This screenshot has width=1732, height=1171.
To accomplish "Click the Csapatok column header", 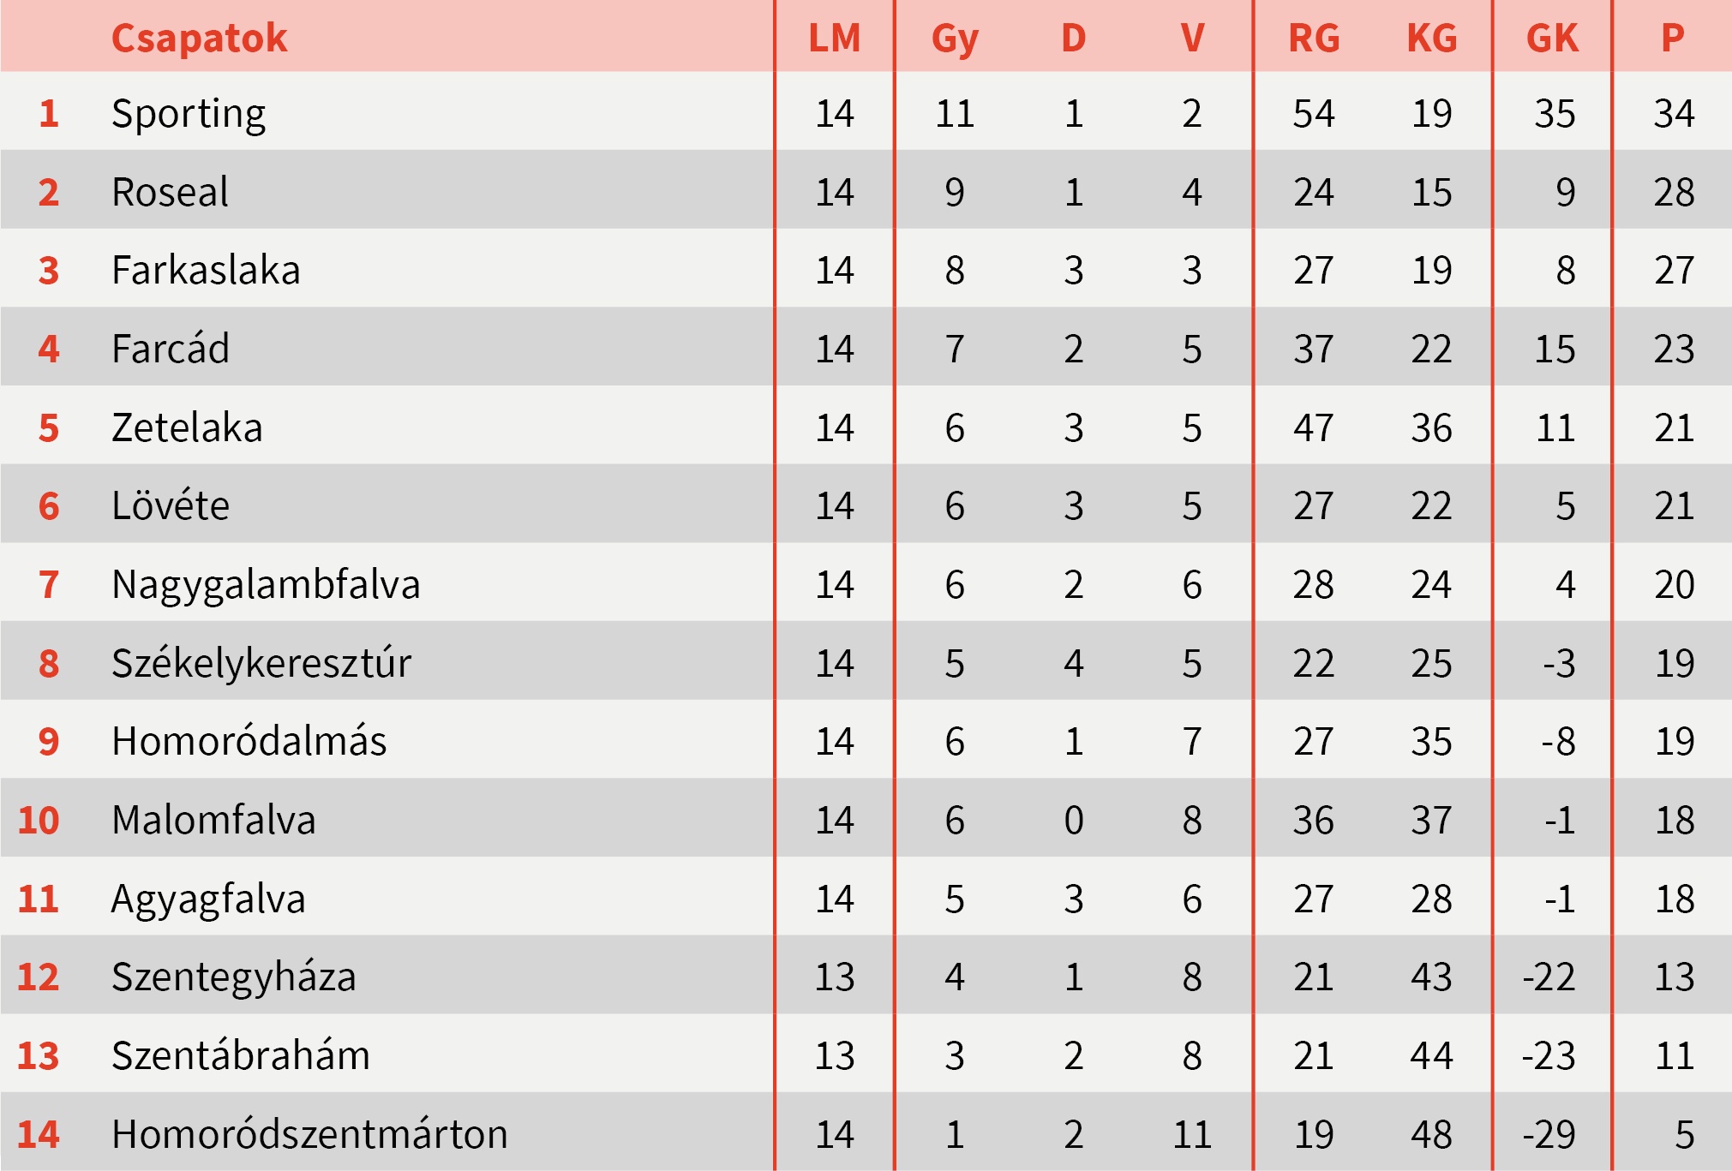I will (x=199, y=39).
